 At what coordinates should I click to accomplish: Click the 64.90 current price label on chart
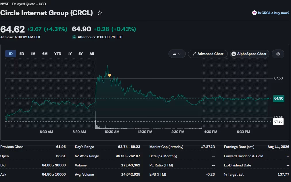pyautogui.click(x=279, y=98)
